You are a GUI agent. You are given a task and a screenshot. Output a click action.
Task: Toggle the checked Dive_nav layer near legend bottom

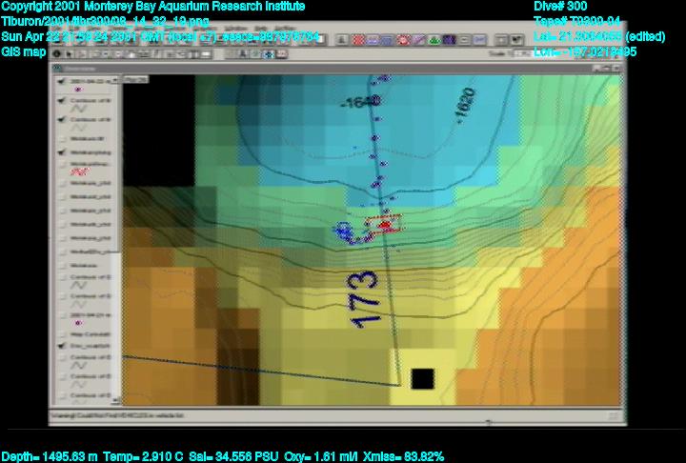(61, 348)
